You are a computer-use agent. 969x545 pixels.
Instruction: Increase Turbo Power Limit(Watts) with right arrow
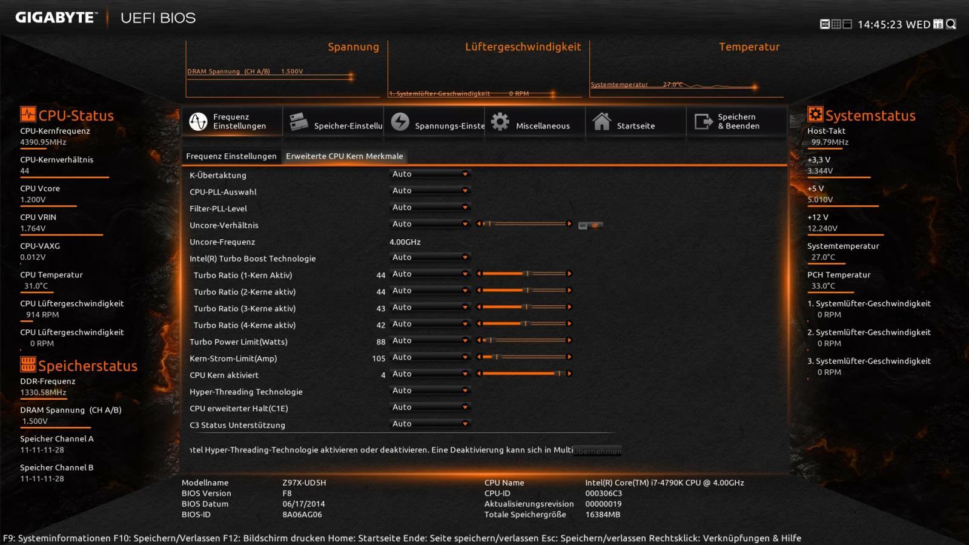coord(569,340)
